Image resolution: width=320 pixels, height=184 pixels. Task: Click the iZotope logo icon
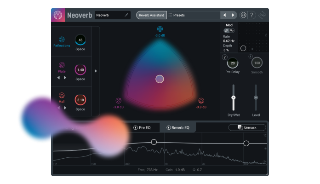[262, 15]
